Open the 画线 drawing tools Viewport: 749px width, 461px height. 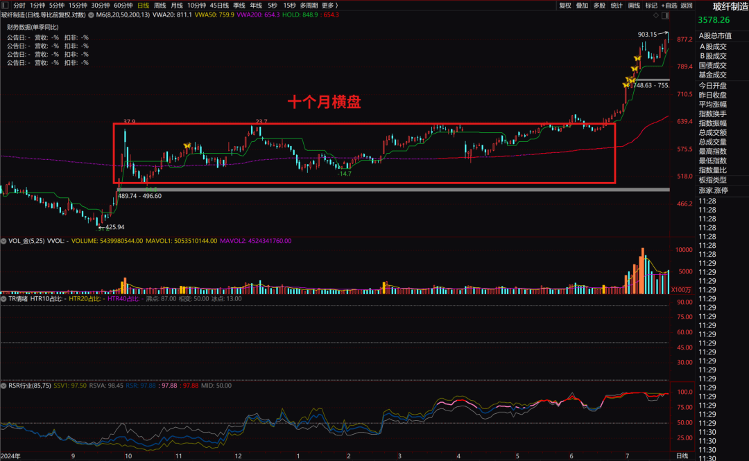[634, 6]
